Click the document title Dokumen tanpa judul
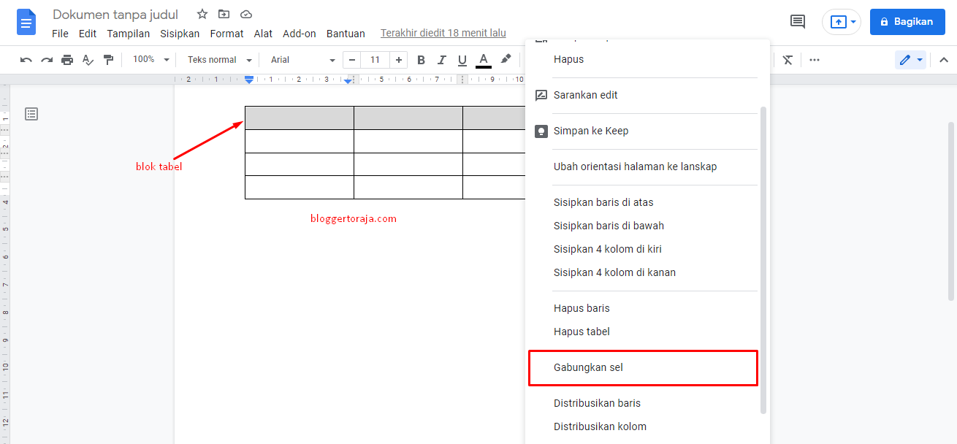Screen dimensions: 957x444 [x=115, y=15]
